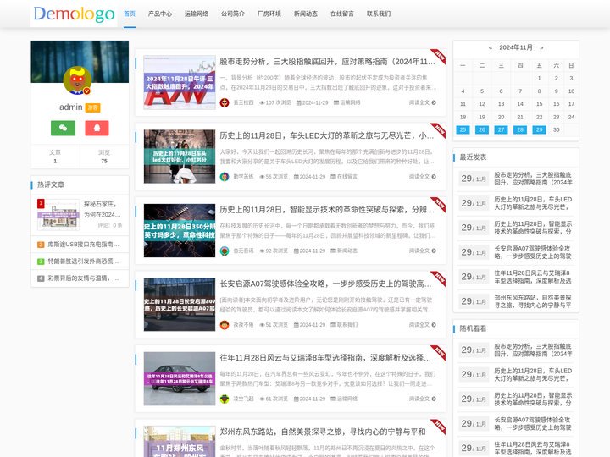The height and width of the screenshot is (457, 610).
Task: Select calendar date 25
Action: point(463,129)
